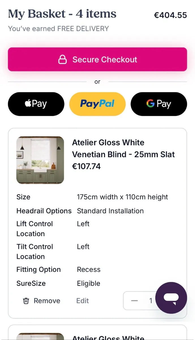Click the Google G logo

[150, 104]
